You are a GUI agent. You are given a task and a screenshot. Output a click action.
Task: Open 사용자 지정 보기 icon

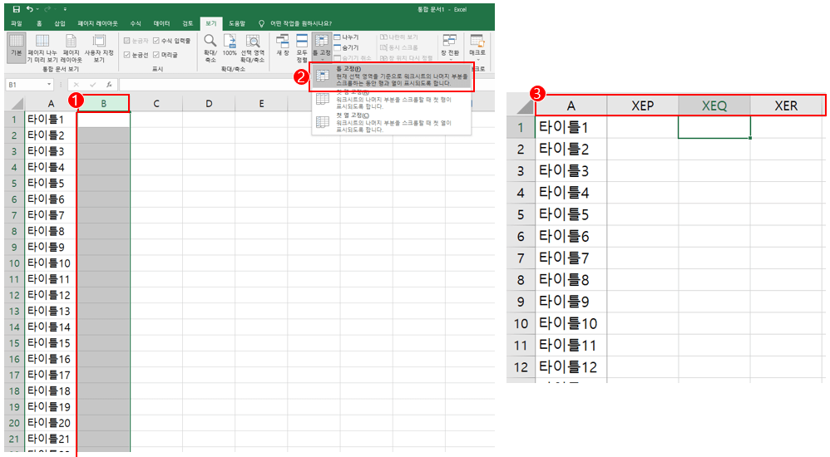click(x=99, y=47)
